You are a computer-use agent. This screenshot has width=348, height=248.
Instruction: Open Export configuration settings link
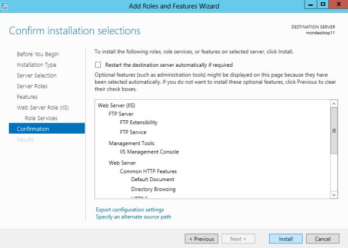pos(130,210)
